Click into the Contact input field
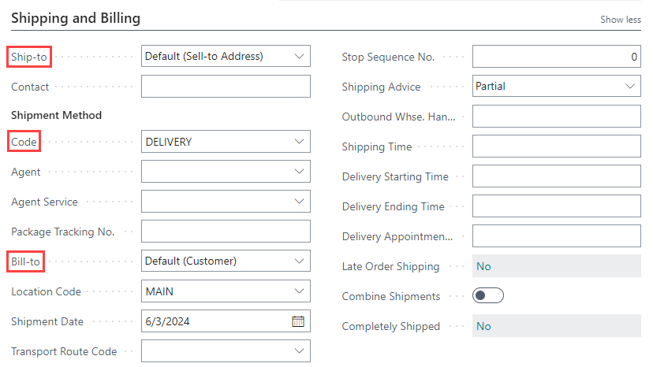 (x=226, y=87)
